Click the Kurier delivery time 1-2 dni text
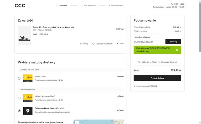Screen dimensions: 201x124 49,80
